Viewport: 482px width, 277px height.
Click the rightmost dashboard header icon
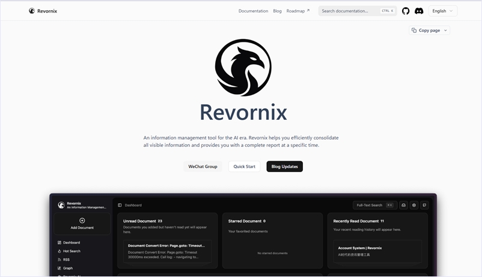(424, 205)
